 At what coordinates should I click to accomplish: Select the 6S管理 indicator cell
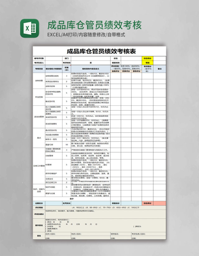coord(54,165)
